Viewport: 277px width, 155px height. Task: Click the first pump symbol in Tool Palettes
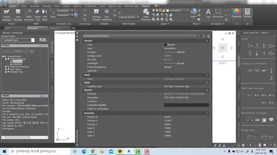250,46
